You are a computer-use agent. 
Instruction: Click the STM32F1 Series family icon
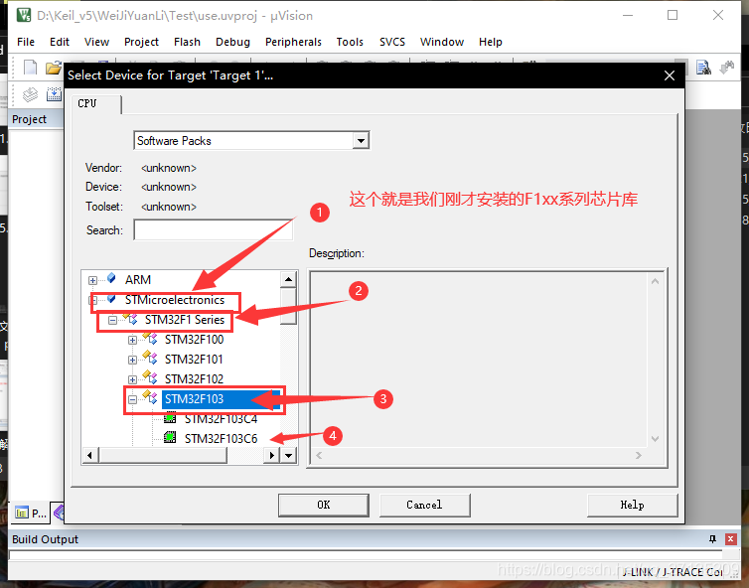coord(130,319)
